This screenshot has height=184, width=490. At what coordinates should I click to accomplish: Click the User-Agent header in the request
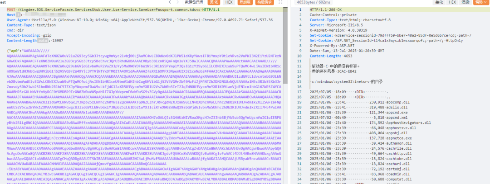(139, 19)
